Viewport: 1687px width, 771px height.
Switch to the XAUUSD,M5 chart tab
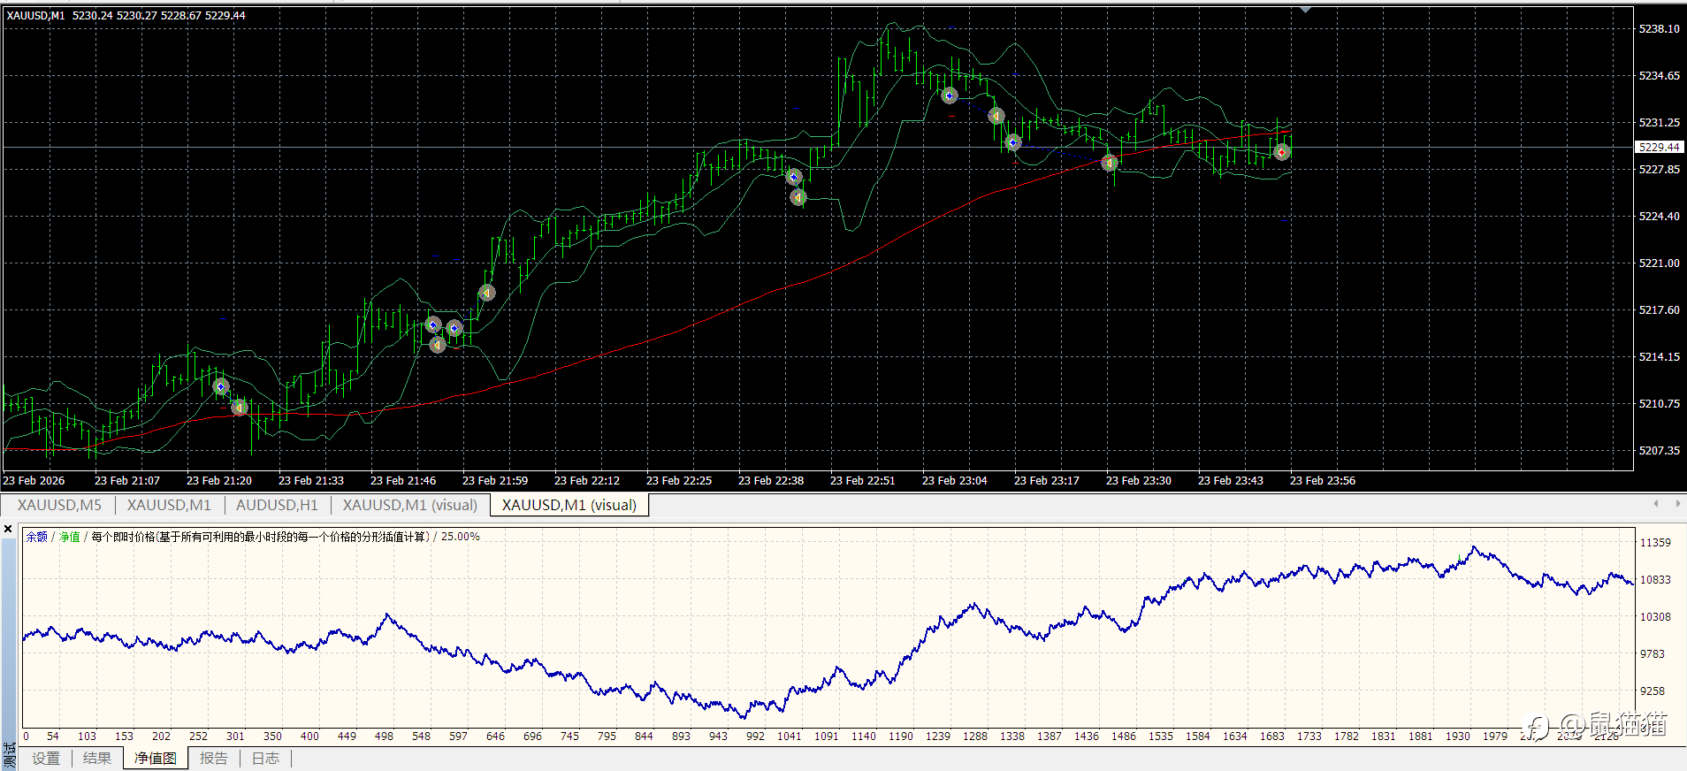pos(59,505)
